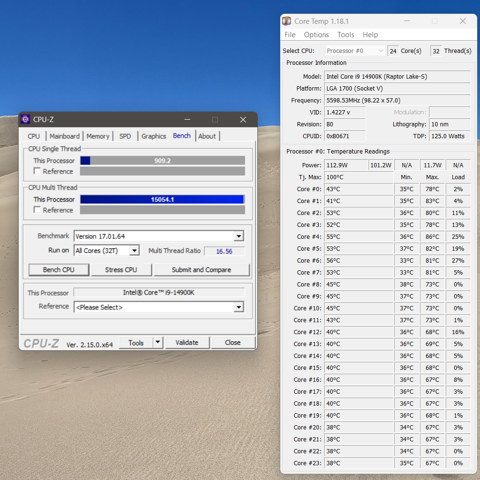
Task: Switch to the CPU tab
Action: coord(34,136)
